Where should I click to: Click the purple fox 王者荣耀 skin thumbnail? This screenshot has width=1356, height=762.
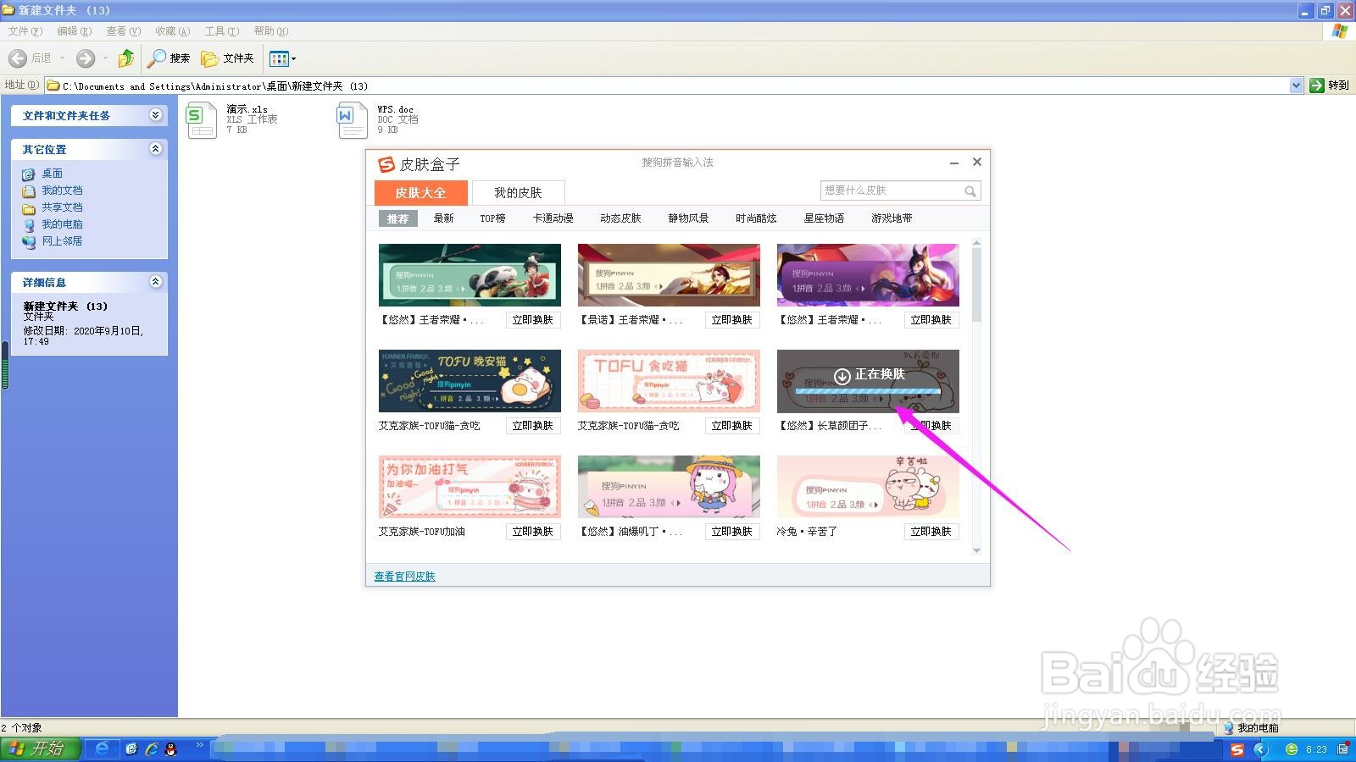pyautogui.click(x=868, y=275)
